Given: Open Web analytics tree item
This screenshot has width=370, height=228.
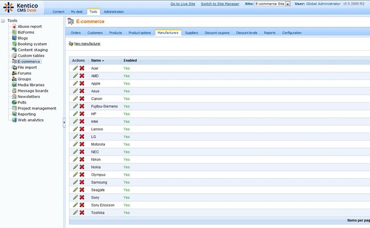Looking at the screenshot, I should click(30, 120).
